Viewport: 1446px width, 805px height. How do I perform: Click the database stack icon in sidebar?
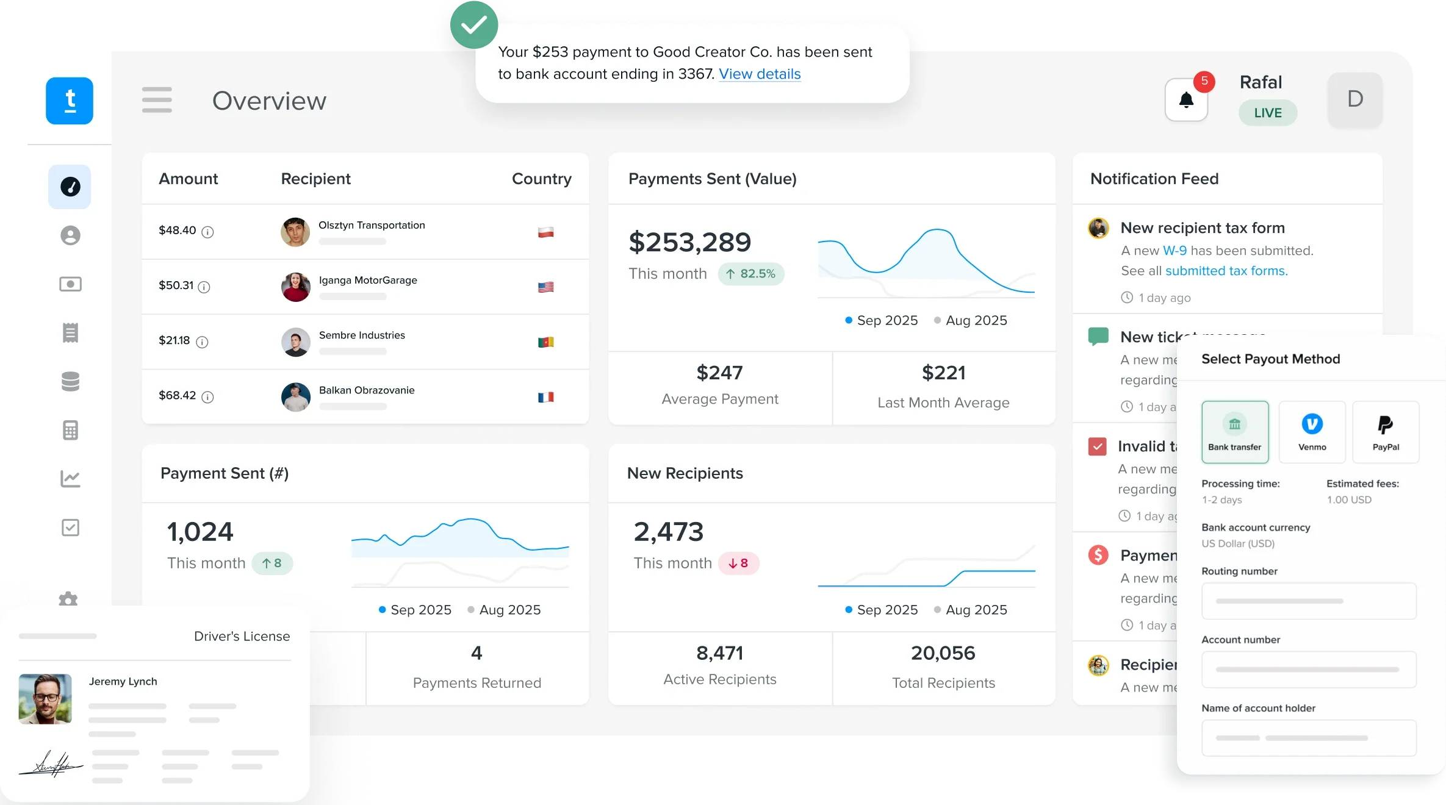(x=70, y=381)
